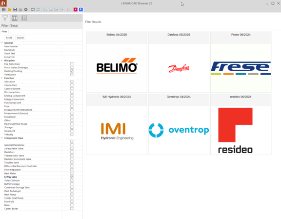Select the funnel filter panel icon
Image resolution: width=281 pixels, height=219 pixels.
click(5, 18)
